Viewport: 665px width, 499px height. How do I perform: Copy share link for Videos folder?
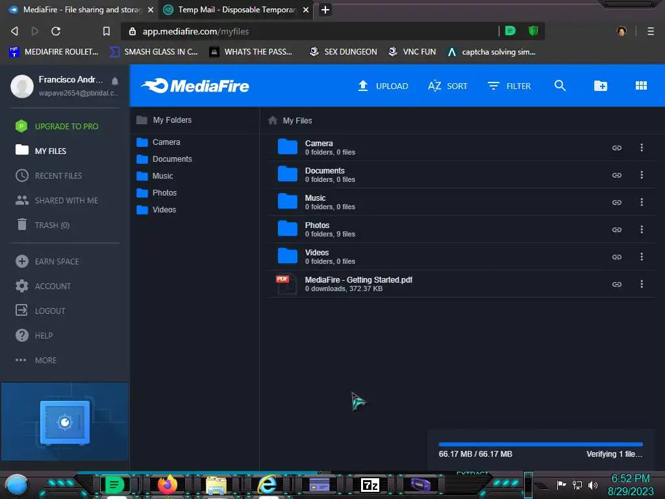[617, 257]
